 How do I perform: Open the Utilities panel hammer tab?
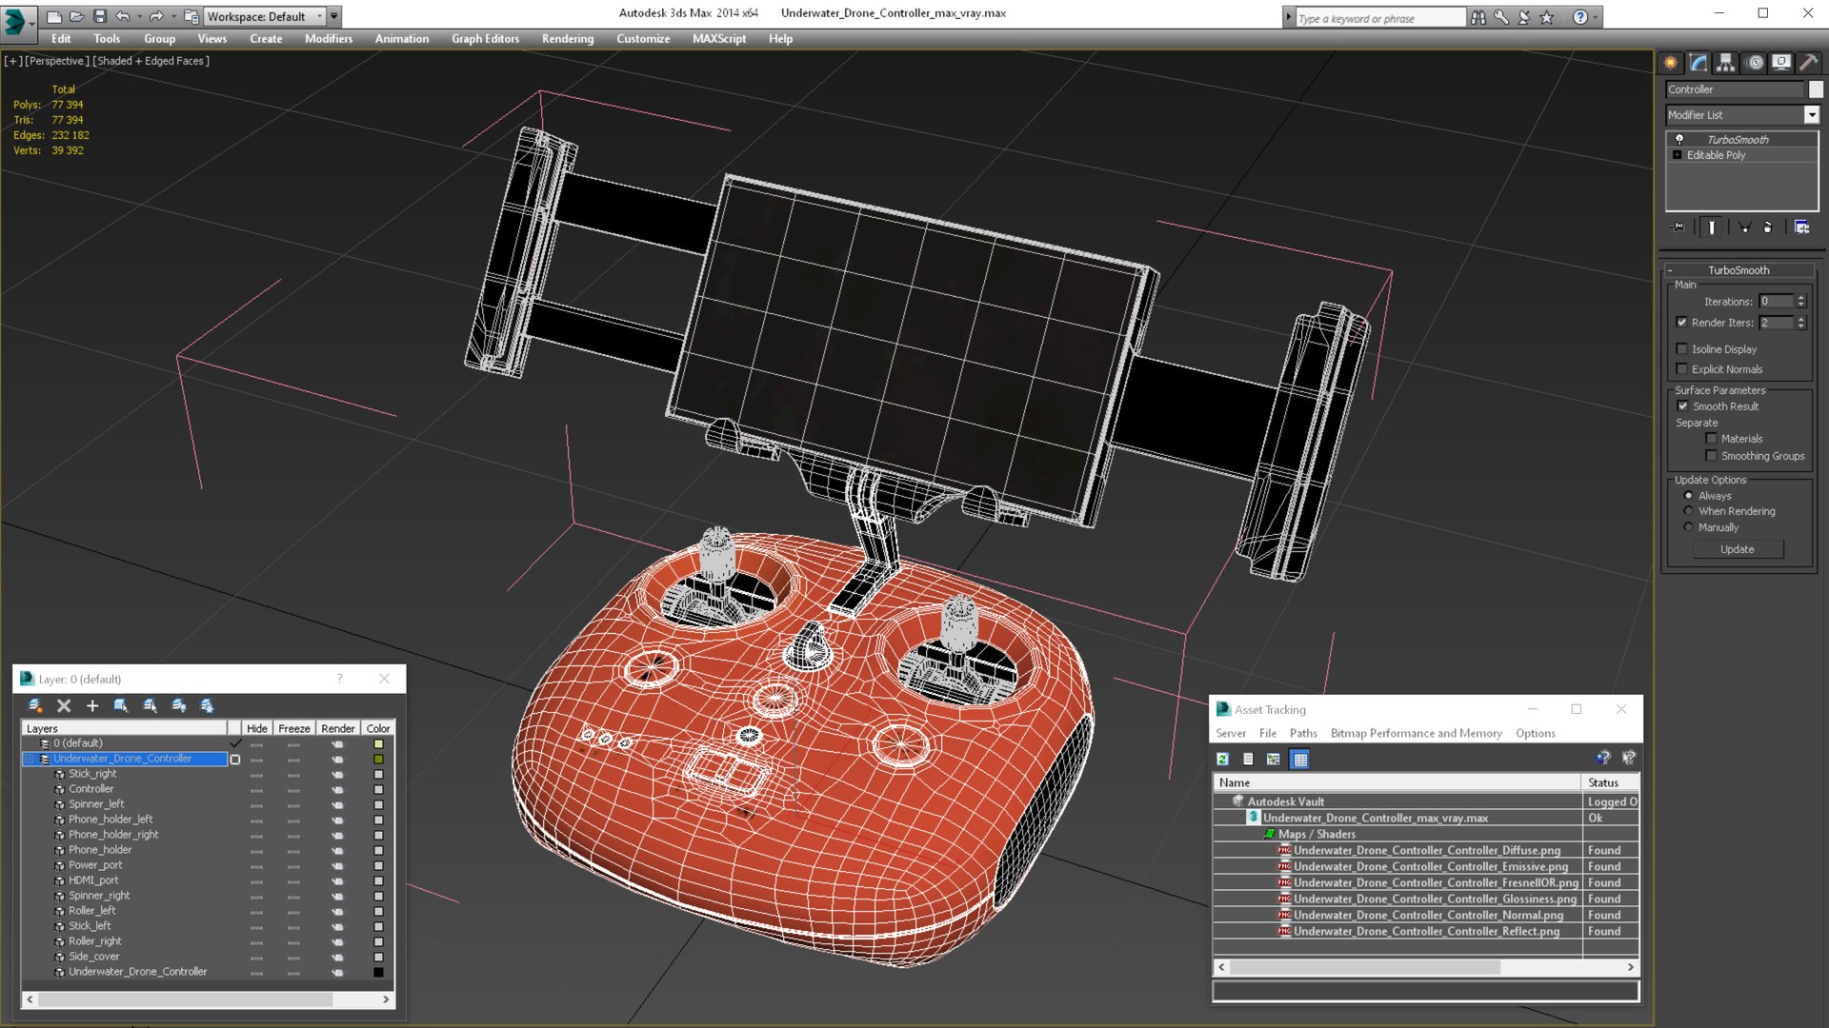tap(1808, 63)
